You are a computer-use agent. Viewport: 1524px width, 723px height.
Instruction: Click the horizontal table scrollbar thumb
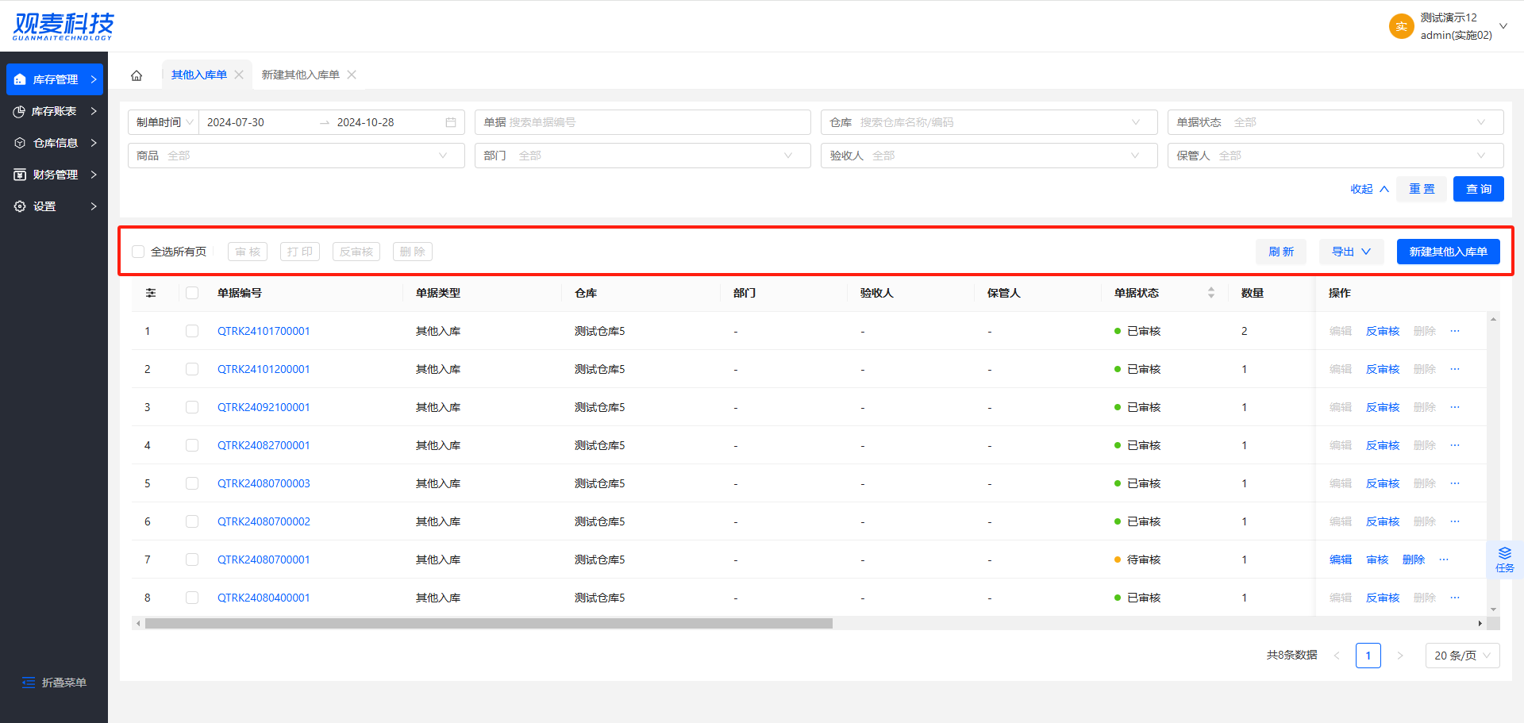[x=489, y=624]
